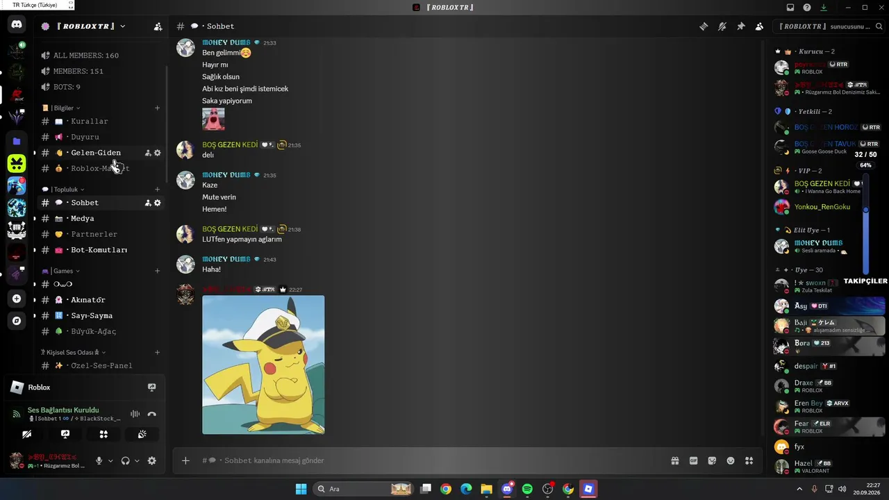The image size is (889, 500).
Task: Toggle the member list panel
Action: 759,26
